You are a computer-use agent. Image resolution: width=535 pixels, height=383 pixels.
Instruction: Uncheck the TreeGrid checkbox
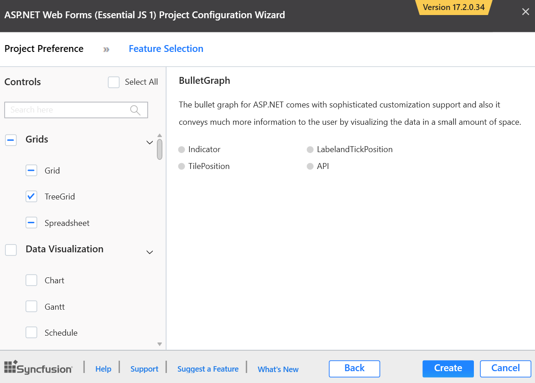[31, 197]
